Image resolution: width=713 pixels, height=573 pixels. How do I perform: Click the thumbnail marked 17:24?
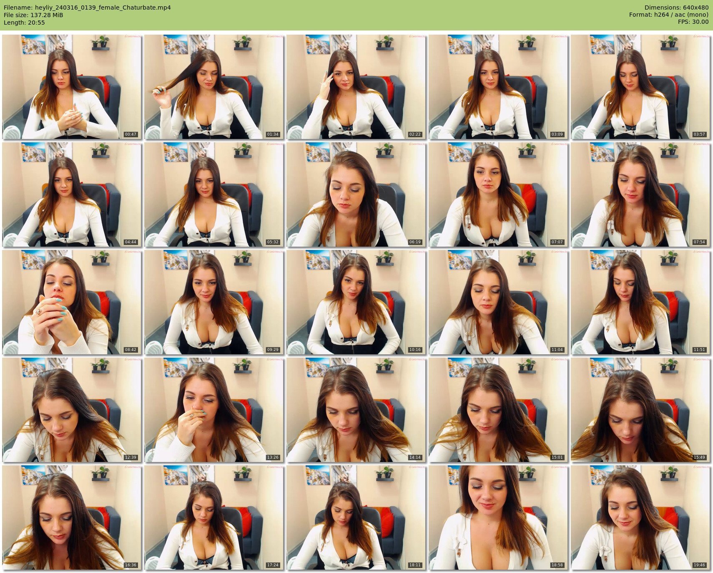tap(214, 517)
